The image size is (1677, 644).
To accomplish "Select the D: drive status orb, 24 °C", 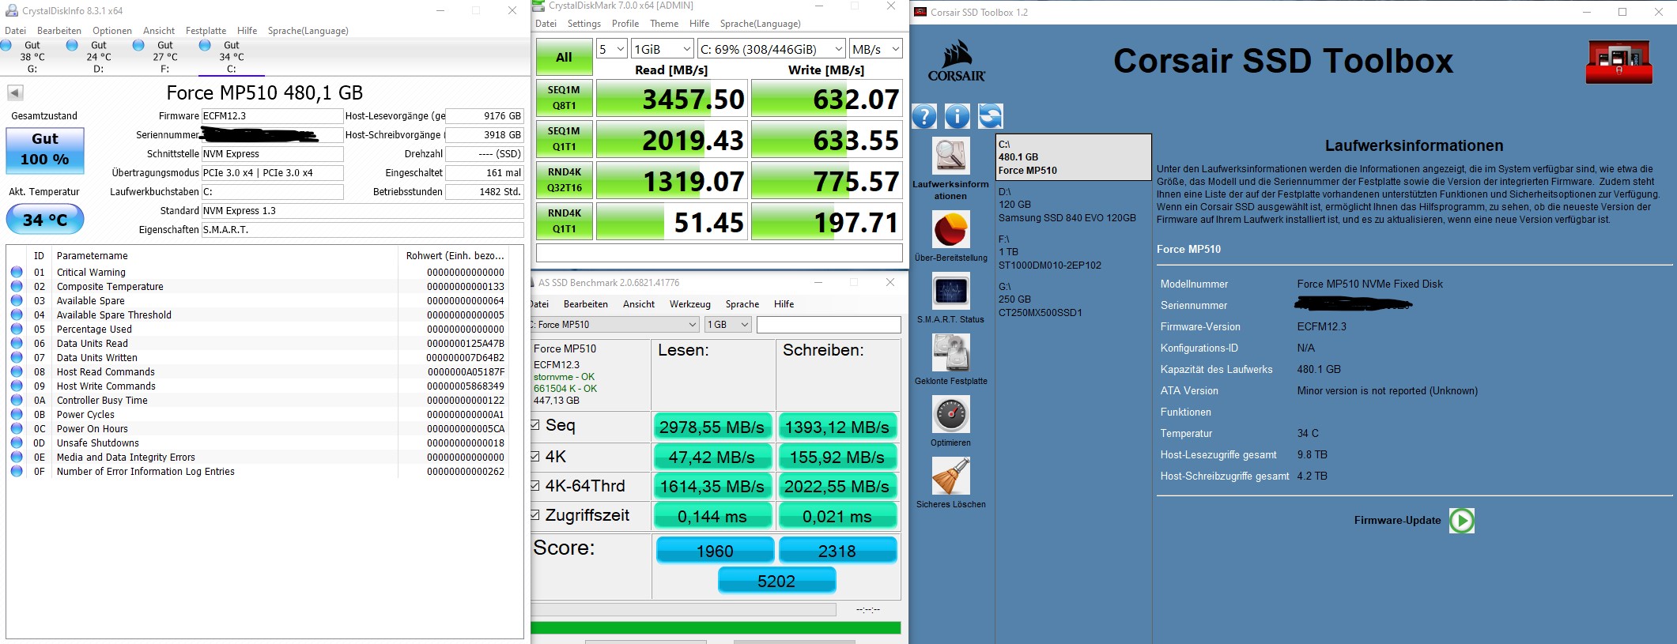I will click(x=72, y=45).
